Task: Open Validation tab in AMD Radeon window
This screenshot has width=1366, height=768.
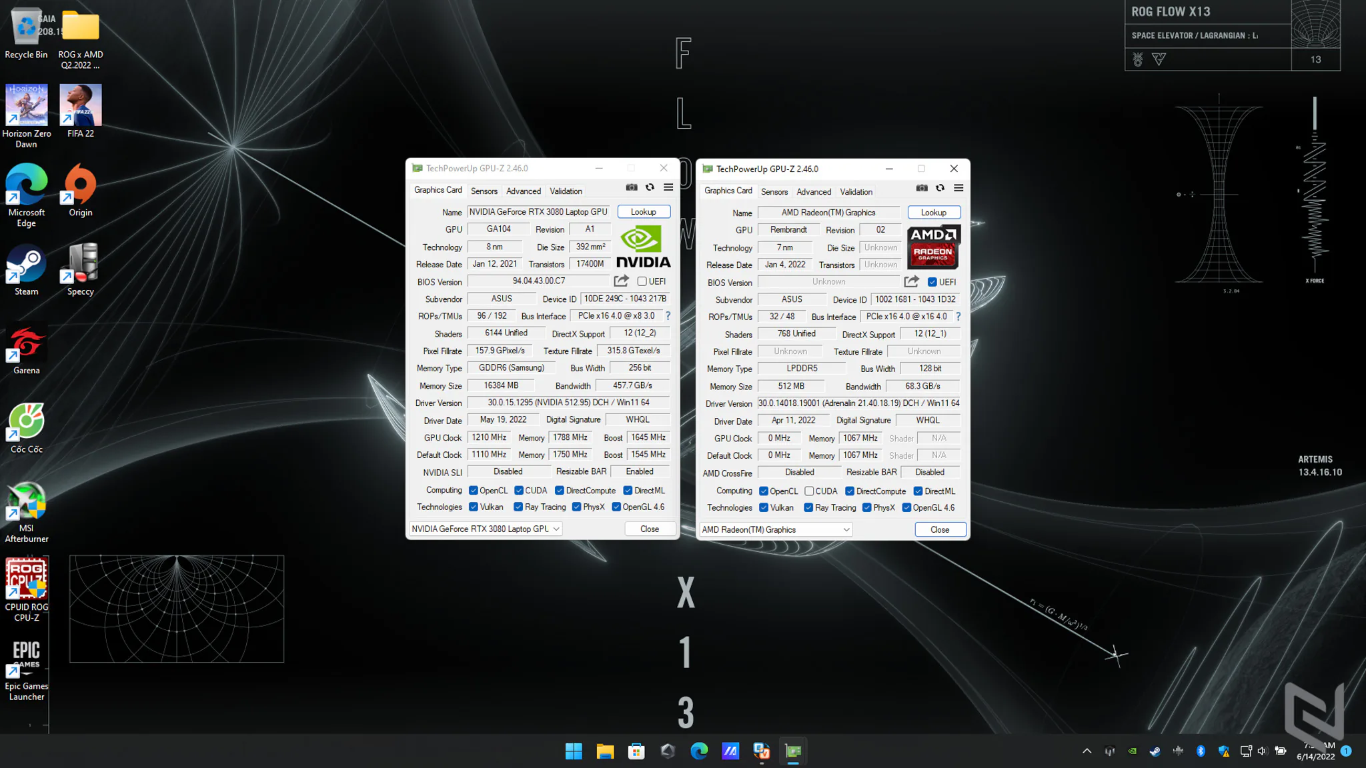Action: [856, 192]
